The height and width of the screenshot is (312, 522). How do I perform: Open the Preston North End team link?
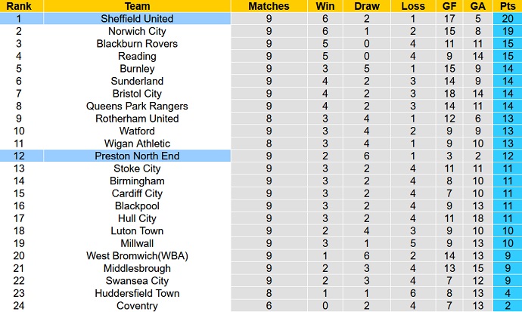[137, 156]
